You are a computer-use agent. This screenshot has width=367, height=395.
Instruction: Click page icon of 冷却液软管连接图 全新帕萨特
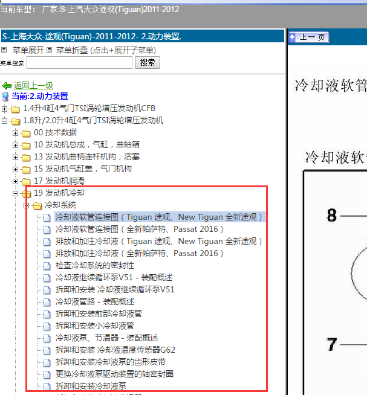pos(47,230)
